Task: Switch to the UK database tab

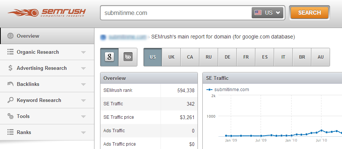Action: 171,57
